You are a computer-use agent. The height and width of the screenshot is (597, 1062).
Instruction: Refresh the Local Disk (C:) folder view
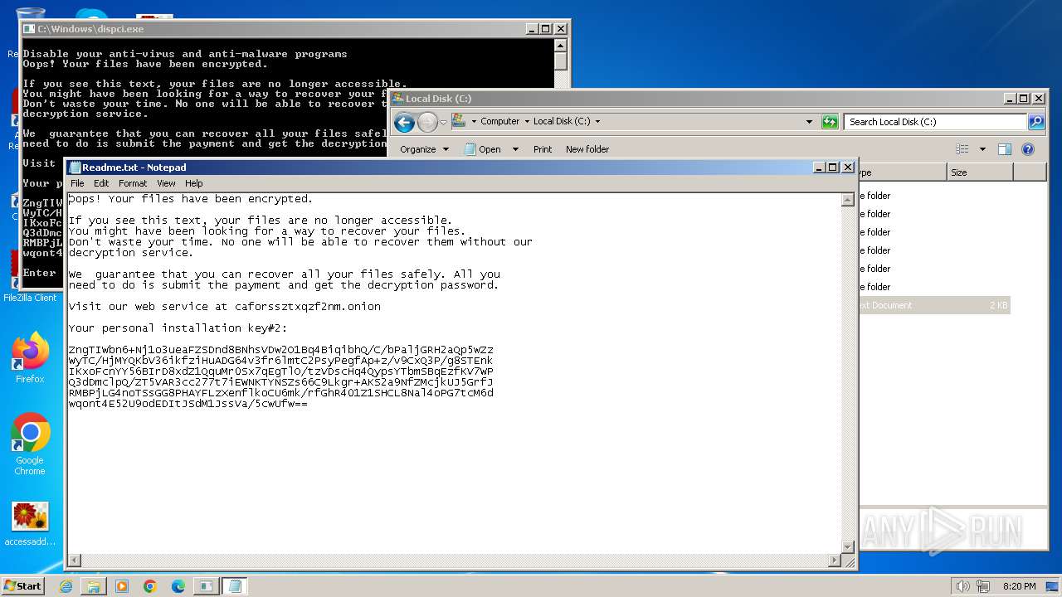pos(830,122)
